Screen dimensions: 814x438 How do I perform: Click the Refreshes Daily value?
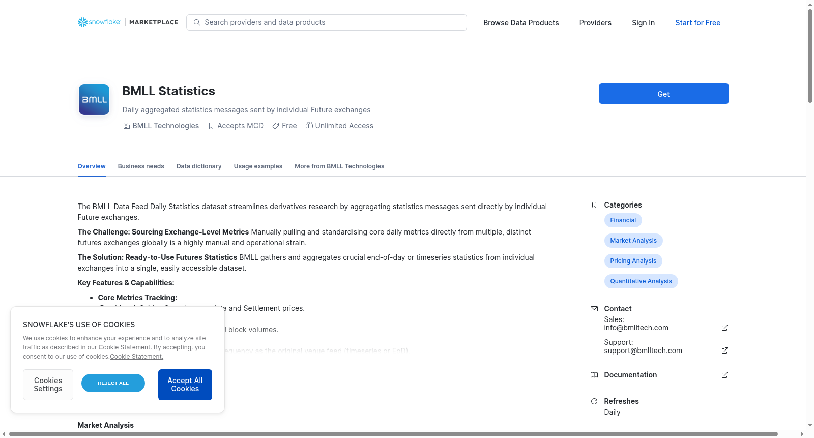tap(612, 412)
